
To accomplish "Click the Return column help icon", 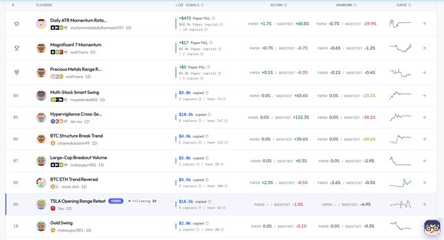I will 285,5.
